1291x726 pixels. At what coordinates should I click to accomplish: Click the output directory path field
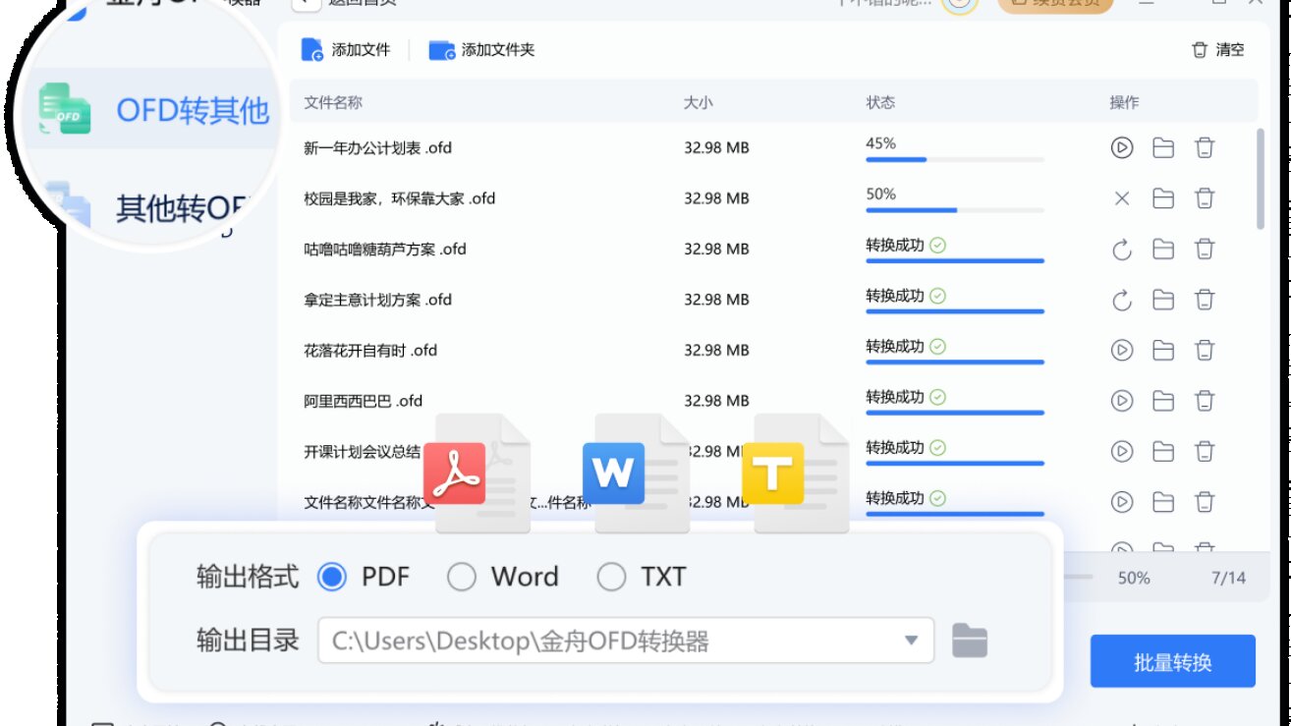pos(589,640)
